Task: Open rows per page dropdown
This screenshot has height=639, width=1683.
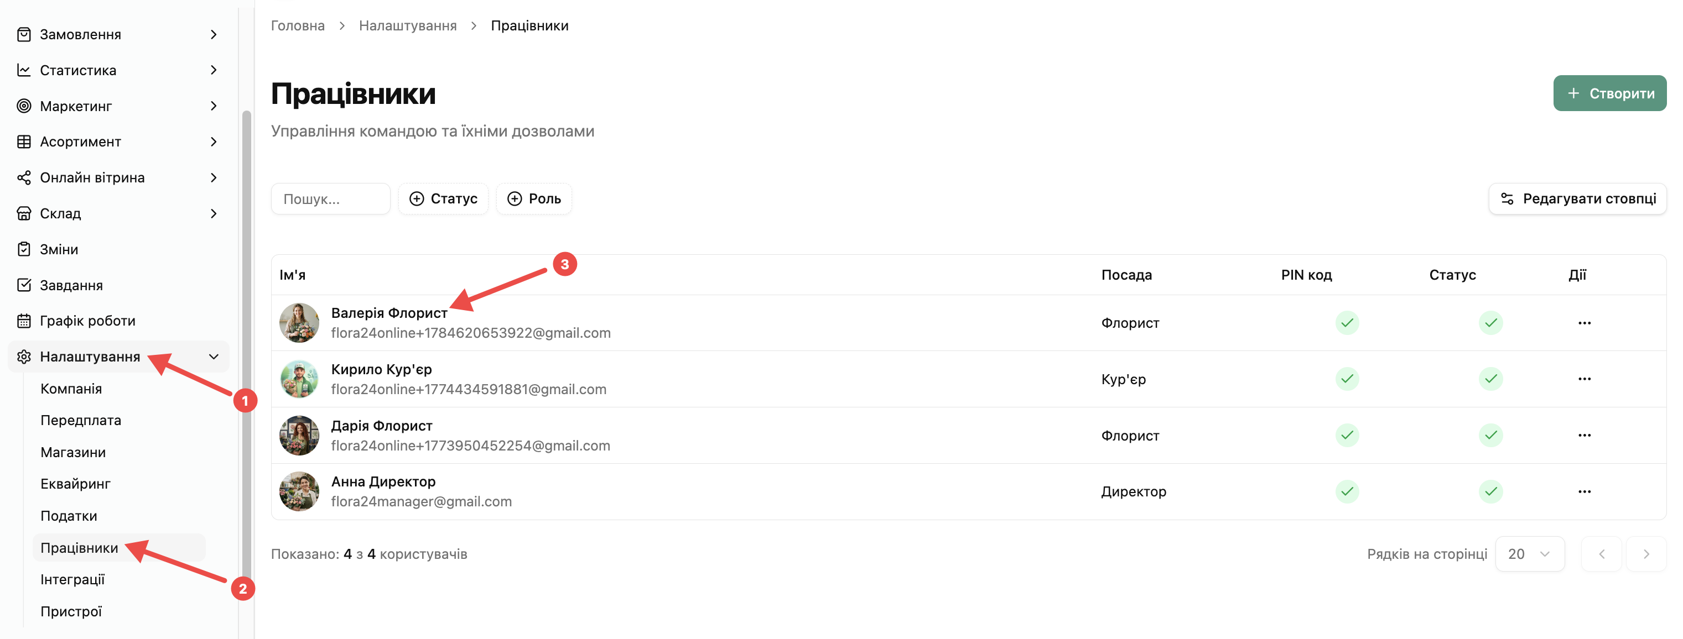Action: tap(1529, 554)
